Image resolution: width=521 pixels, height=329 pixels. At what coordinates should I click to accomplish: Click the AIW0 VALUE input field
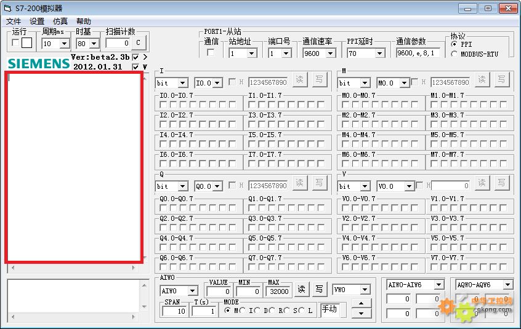218,291
